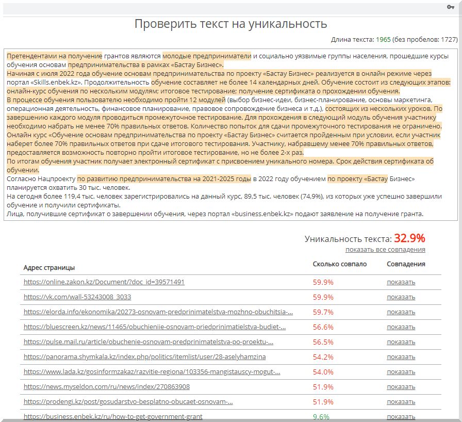Open 'показать все совпадения' link
Viewport: 462px width, 422px height.
coord(385,250)
